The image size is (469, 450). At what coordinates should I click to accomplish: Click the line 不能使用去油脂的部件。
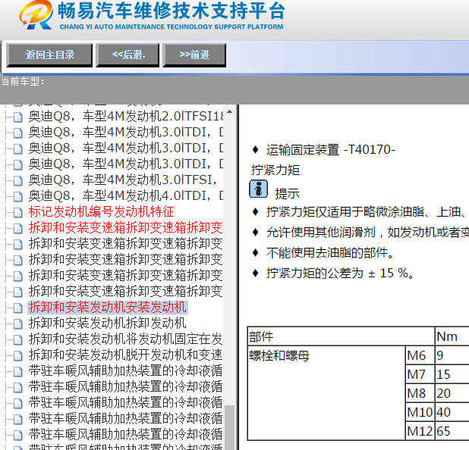click(x=330, y=252)
